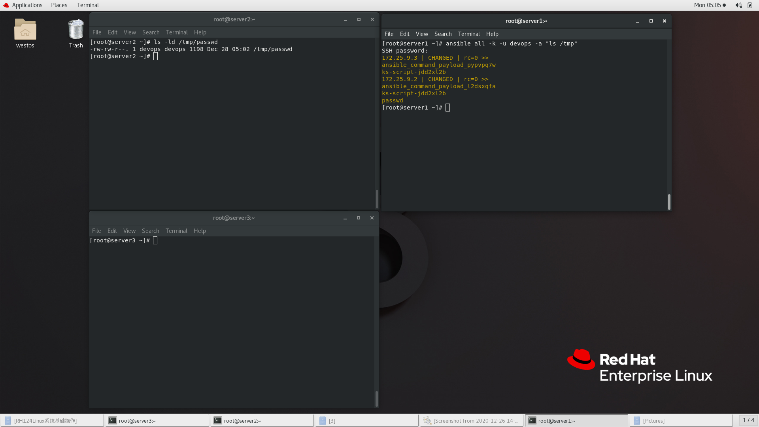Open Help menu in server3 terminal
Viewport: 759px width, 427px height.
(x=200, y=231)
